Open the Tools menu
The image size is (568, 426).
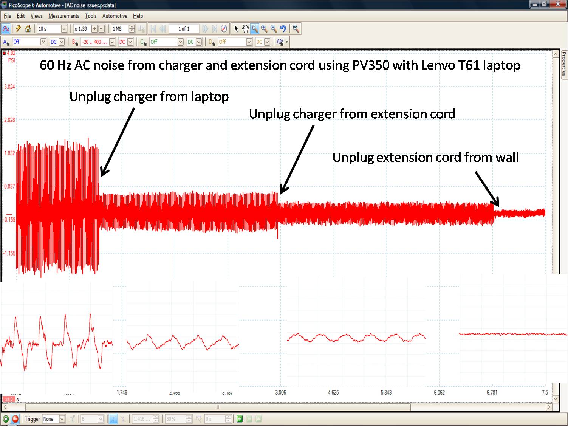(x=91, y=16)
